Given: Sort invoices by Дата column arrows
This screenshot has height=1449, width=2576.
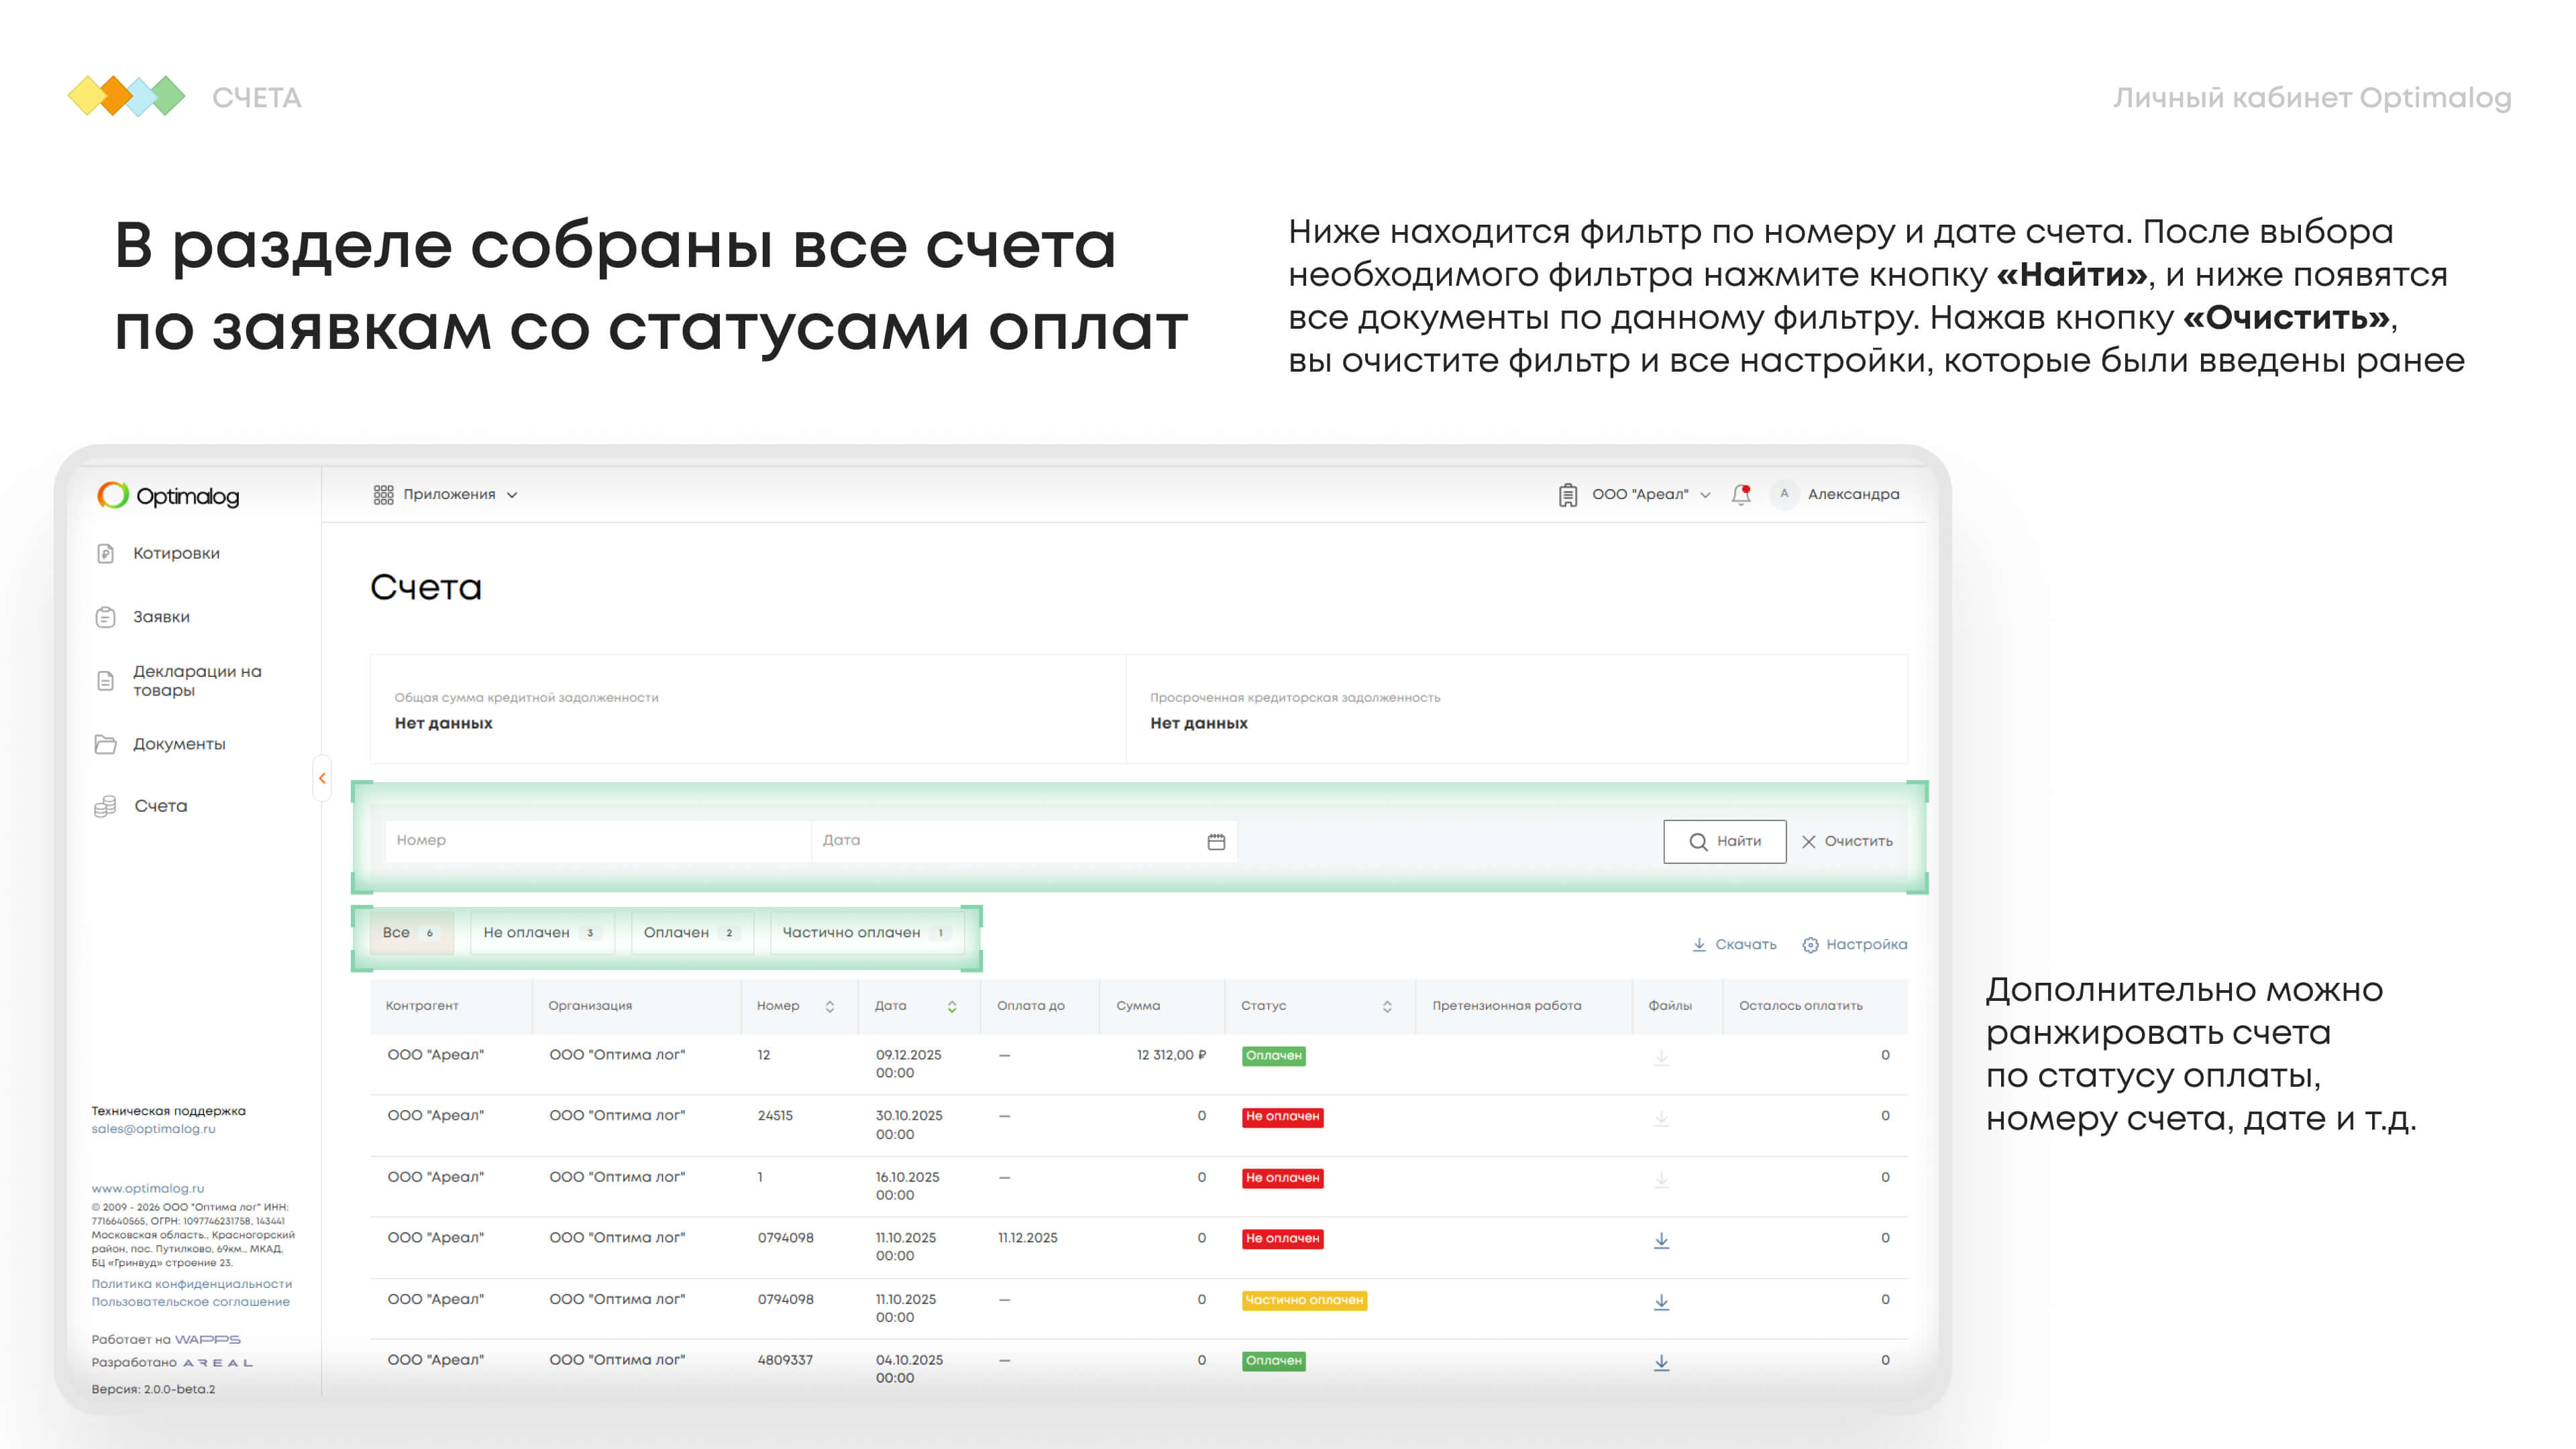Looking at the screenshot, I should click(952, 1006).
